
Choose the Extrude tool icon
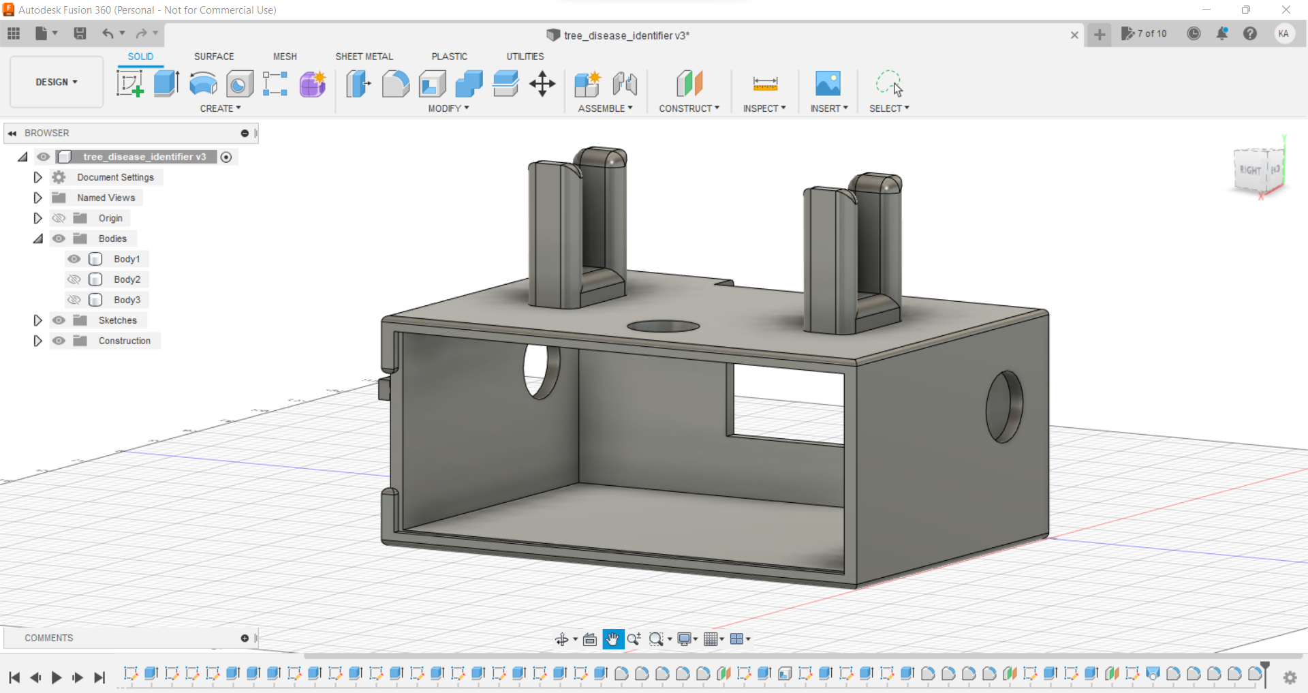click(x=166, y=84)
